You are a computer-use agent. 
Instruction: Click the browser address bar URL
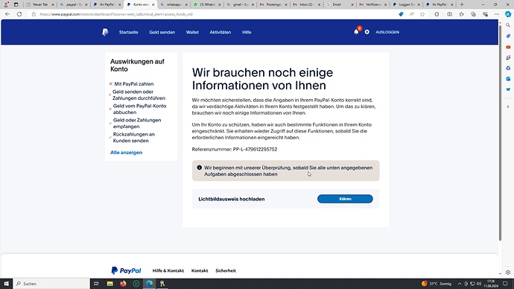(x=116, y=14)
